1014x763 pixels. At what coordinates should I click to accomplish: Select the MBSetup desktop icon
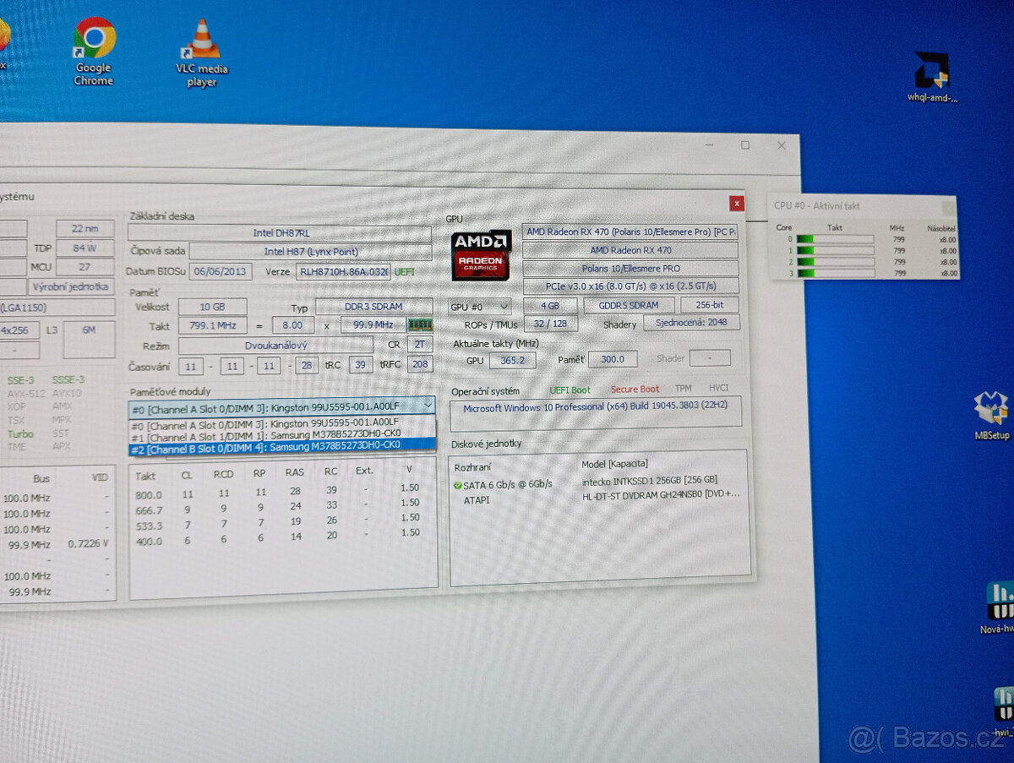990,410
